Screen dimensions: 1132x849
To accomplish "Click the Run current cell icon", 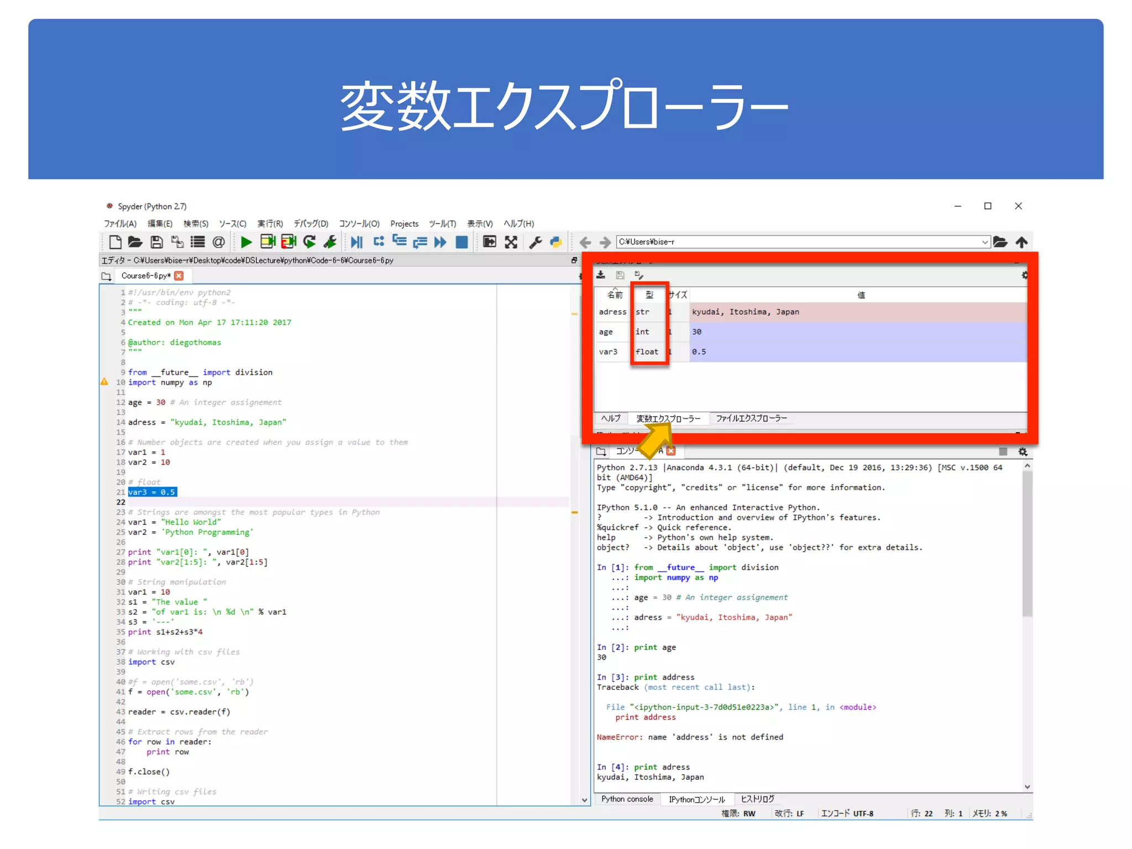I will [x=268, y=242].
